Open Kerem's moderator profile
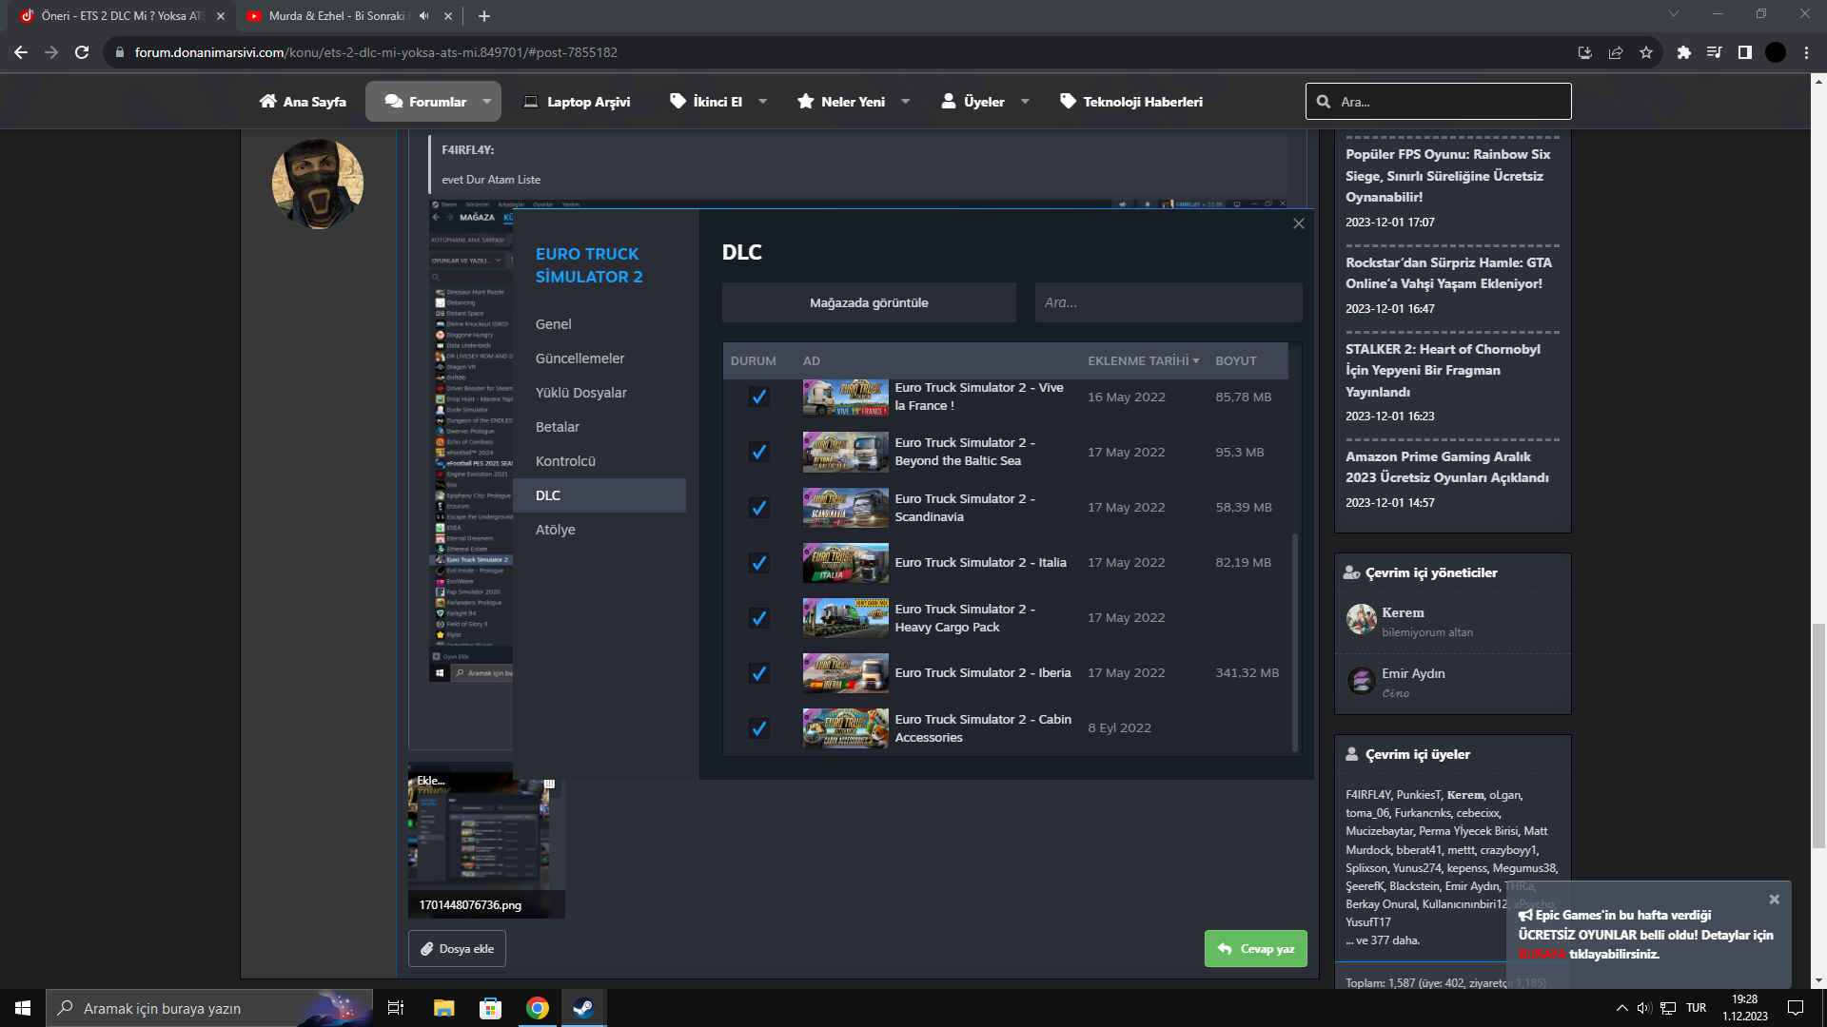This screenshot has width=1827, height=1027. (1403, 612)
